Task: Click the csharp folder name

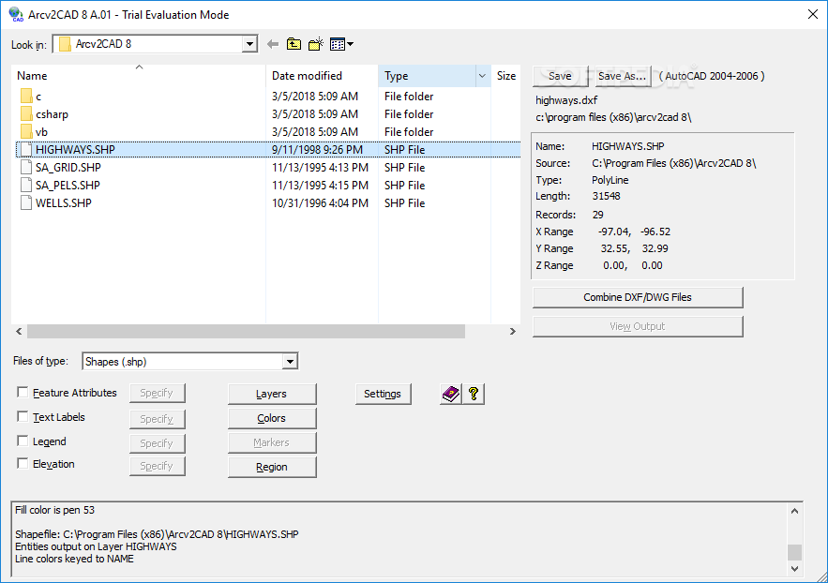Action: point(52,114)
